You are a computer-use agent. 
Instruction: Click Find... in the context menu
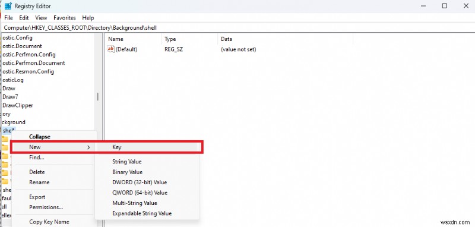pyautogui.click(x=37, y=157)
